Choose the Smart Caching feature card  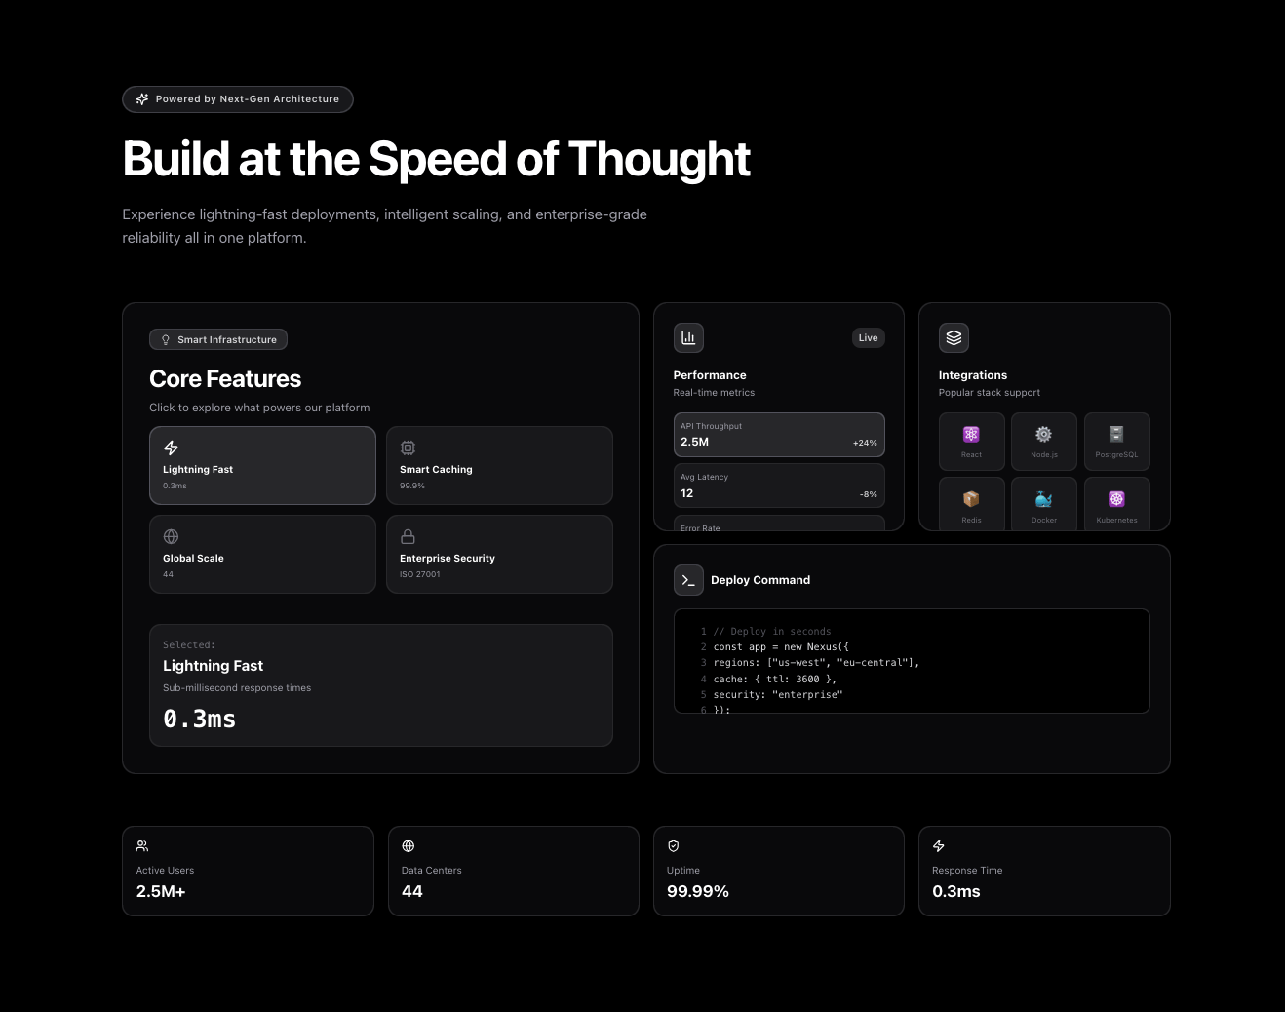coord(499,465)
